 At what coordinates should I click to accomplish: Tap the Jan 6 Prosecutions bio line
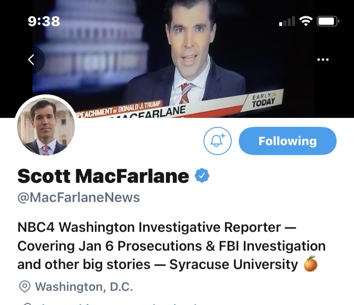171,246
